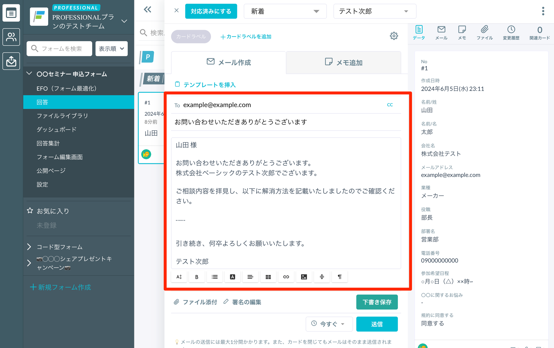Screen dimensions: 554x348
Task: Switch to the メモ追加 tab
Action: [x=343, y=63]
